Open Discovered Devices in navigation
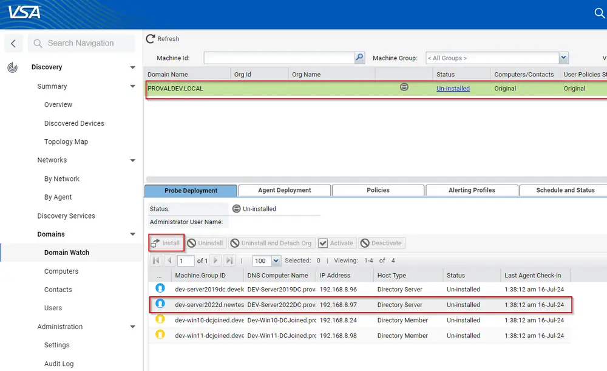This screenshot has width=607, height=371. [x=74, y=123]
